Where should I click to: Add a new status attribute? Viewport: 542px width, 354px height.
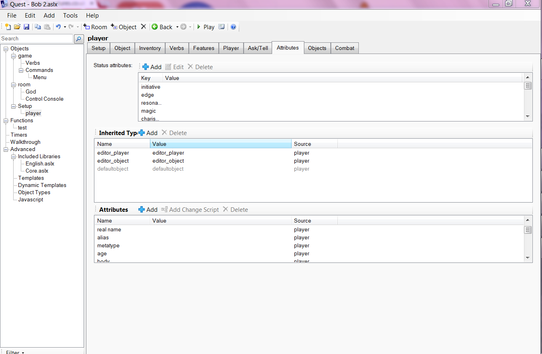click(152, 67)
